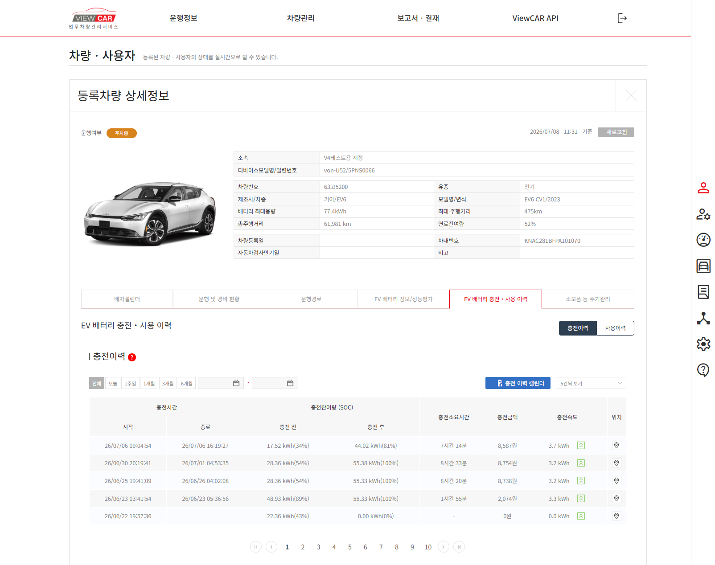Image resolution: width=715 pixels, height=565 pixels.
Task: Click the 8,587원 charge amount cell
Action: pyautogui.click(x=507, y=446)
